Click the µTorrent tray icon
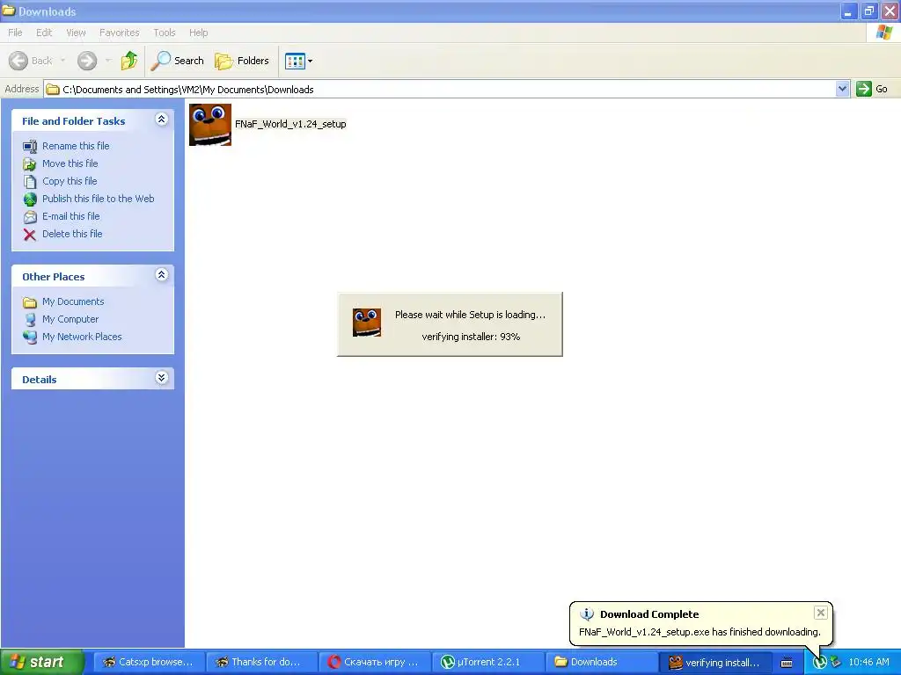 coord(819,663)
